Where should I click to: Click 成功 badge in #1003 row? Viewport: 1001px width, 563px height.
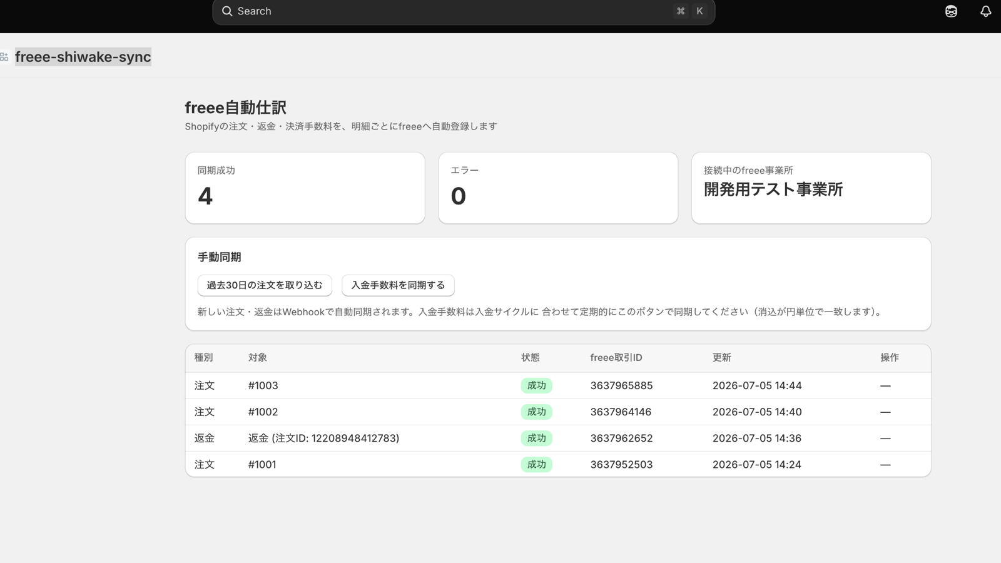click(x=537, y=386)
